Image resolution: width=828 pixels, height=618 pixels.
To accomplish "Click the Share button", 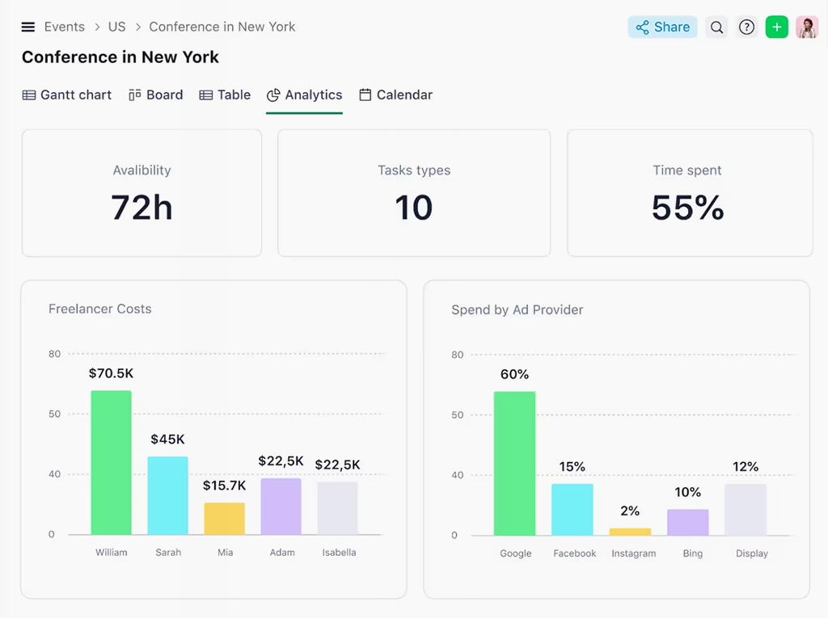I will (x=662, y=27).
